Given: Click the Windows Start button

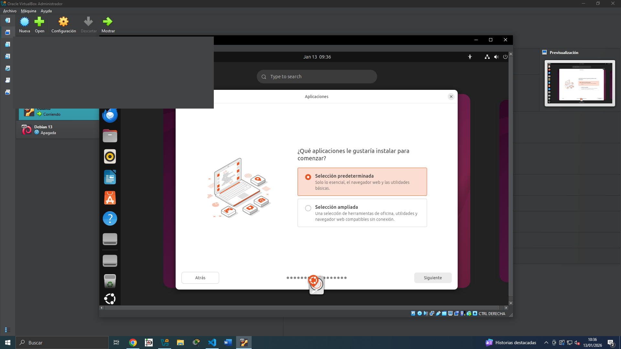Looking at the screenshot, I should click(8, 343).
